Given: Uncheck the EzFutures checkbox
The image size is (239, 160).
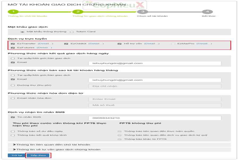Looking at the screenshot, I should pos(13,48).
